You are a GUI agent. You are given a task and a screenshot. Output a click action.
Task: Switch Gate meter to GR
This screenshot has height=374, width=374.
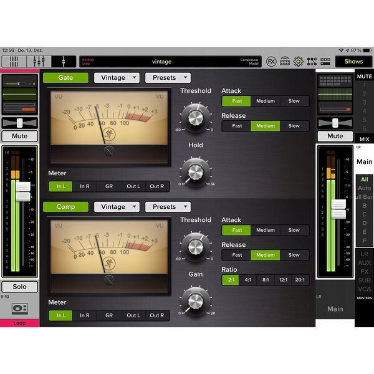tap(109, 186)
